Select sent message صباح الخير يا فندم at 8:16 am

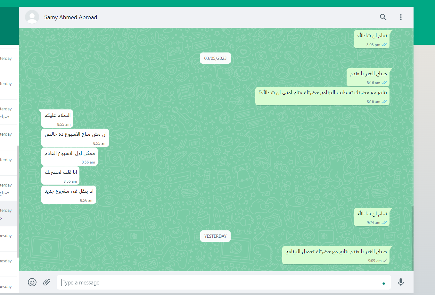coord(368,77)
